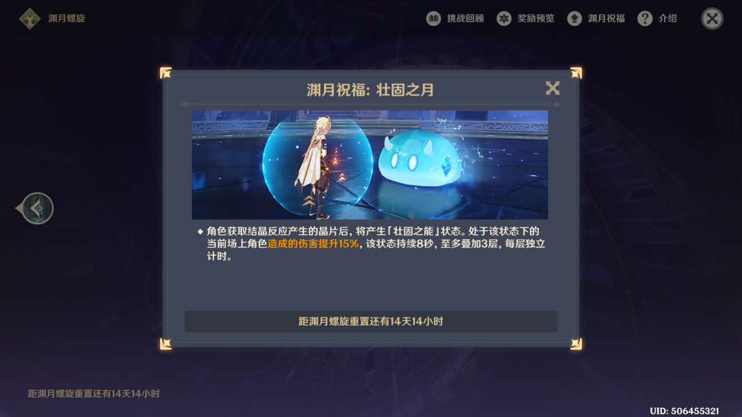This screenshot has width=742, height=417.
Task: Go back using the left diamond arrow
Action: (35, 208)
